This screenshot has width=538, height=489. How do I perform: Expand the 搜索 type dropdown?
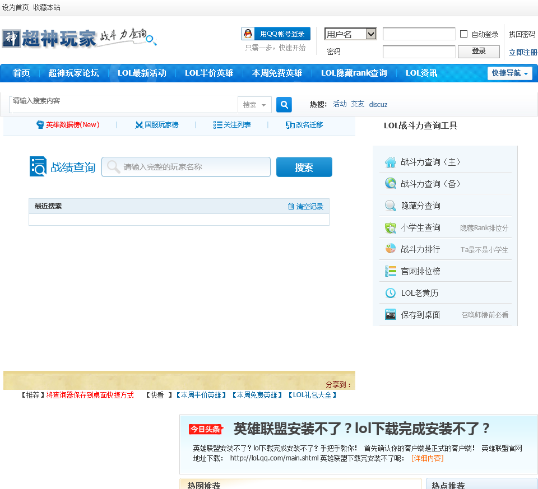click(254, 105)
